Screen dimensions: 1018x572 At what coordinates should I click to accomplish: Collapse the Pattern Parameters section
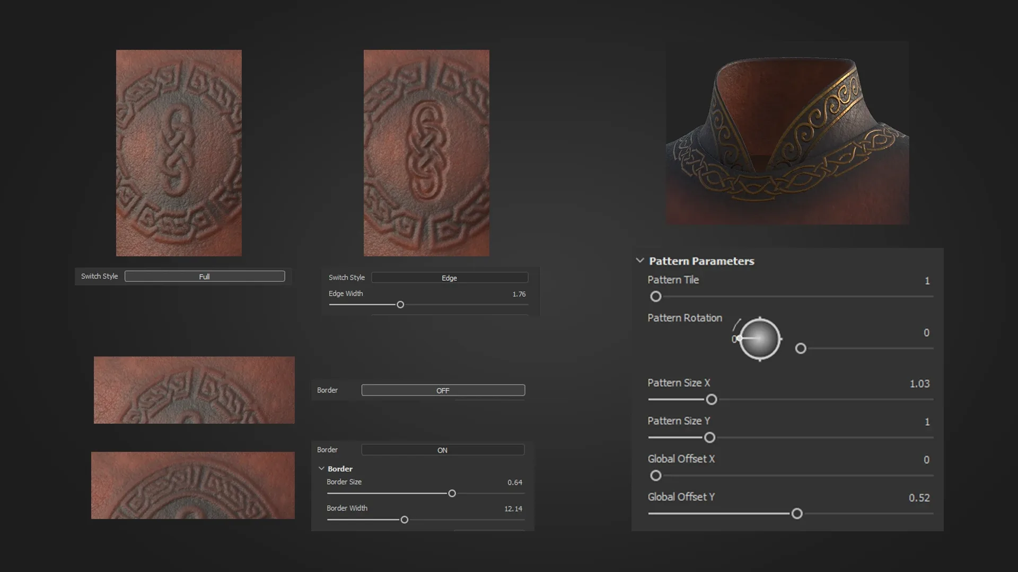tap(640, 261)
